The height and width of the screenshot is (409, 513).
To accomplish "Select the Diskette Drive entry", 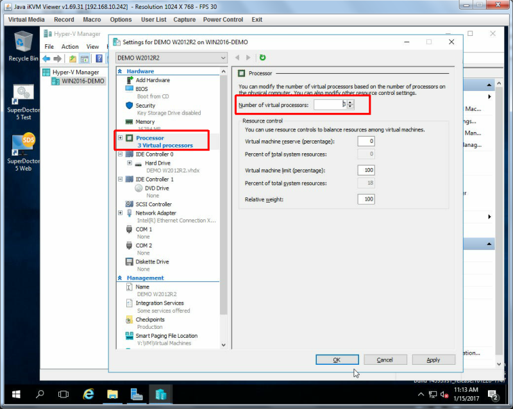I will point(152,262).
